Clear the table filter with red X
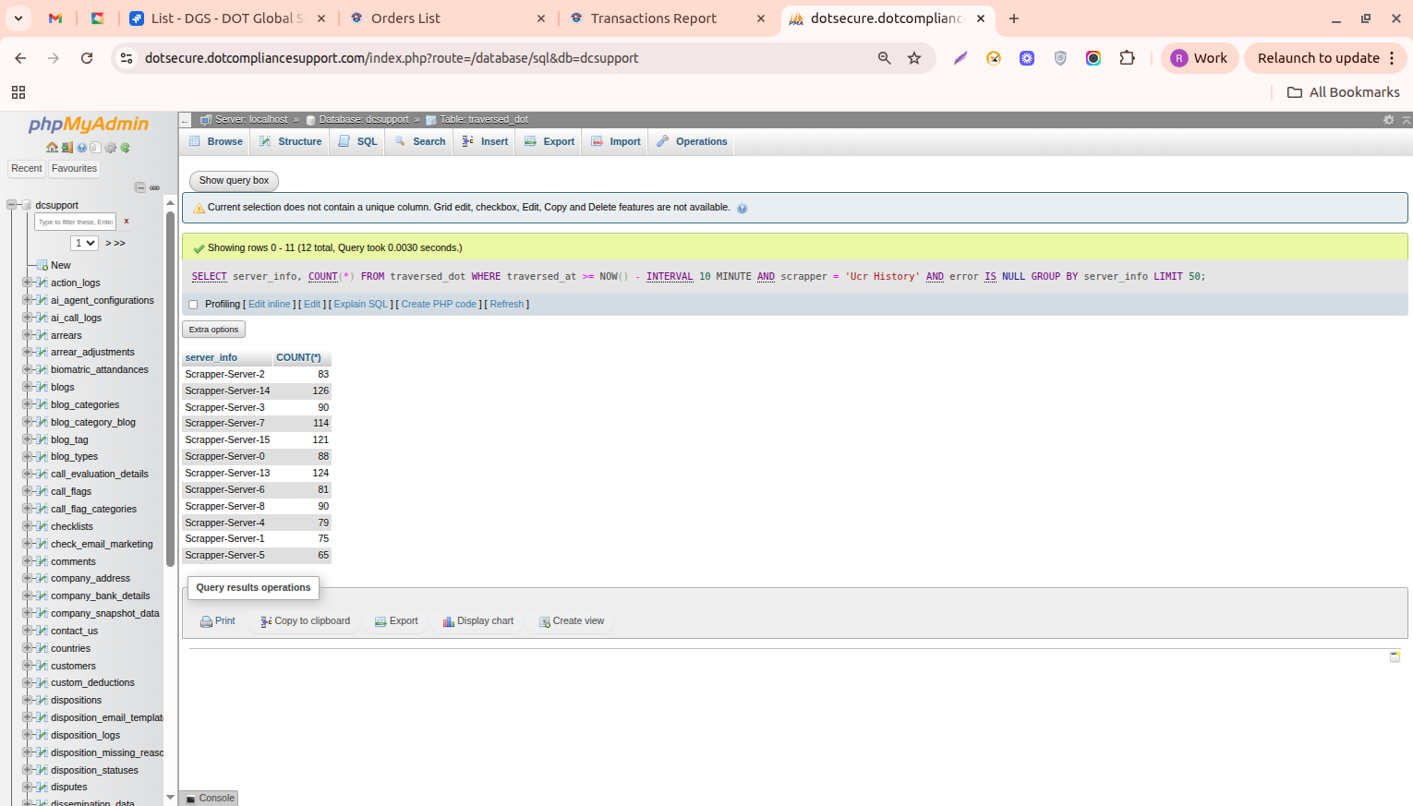The width and height of the screenshot is (1413, 806). (127, 222)
